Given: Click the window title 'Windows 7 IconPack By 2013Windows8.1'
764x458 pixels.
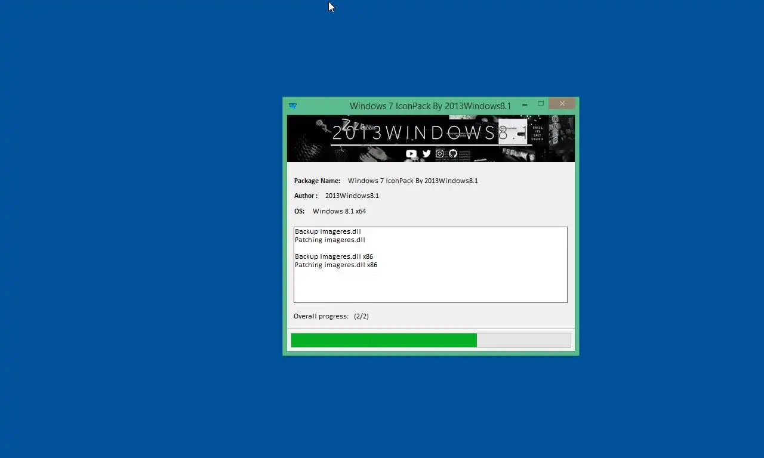Looking at the screenshot, I should (430, 106).
